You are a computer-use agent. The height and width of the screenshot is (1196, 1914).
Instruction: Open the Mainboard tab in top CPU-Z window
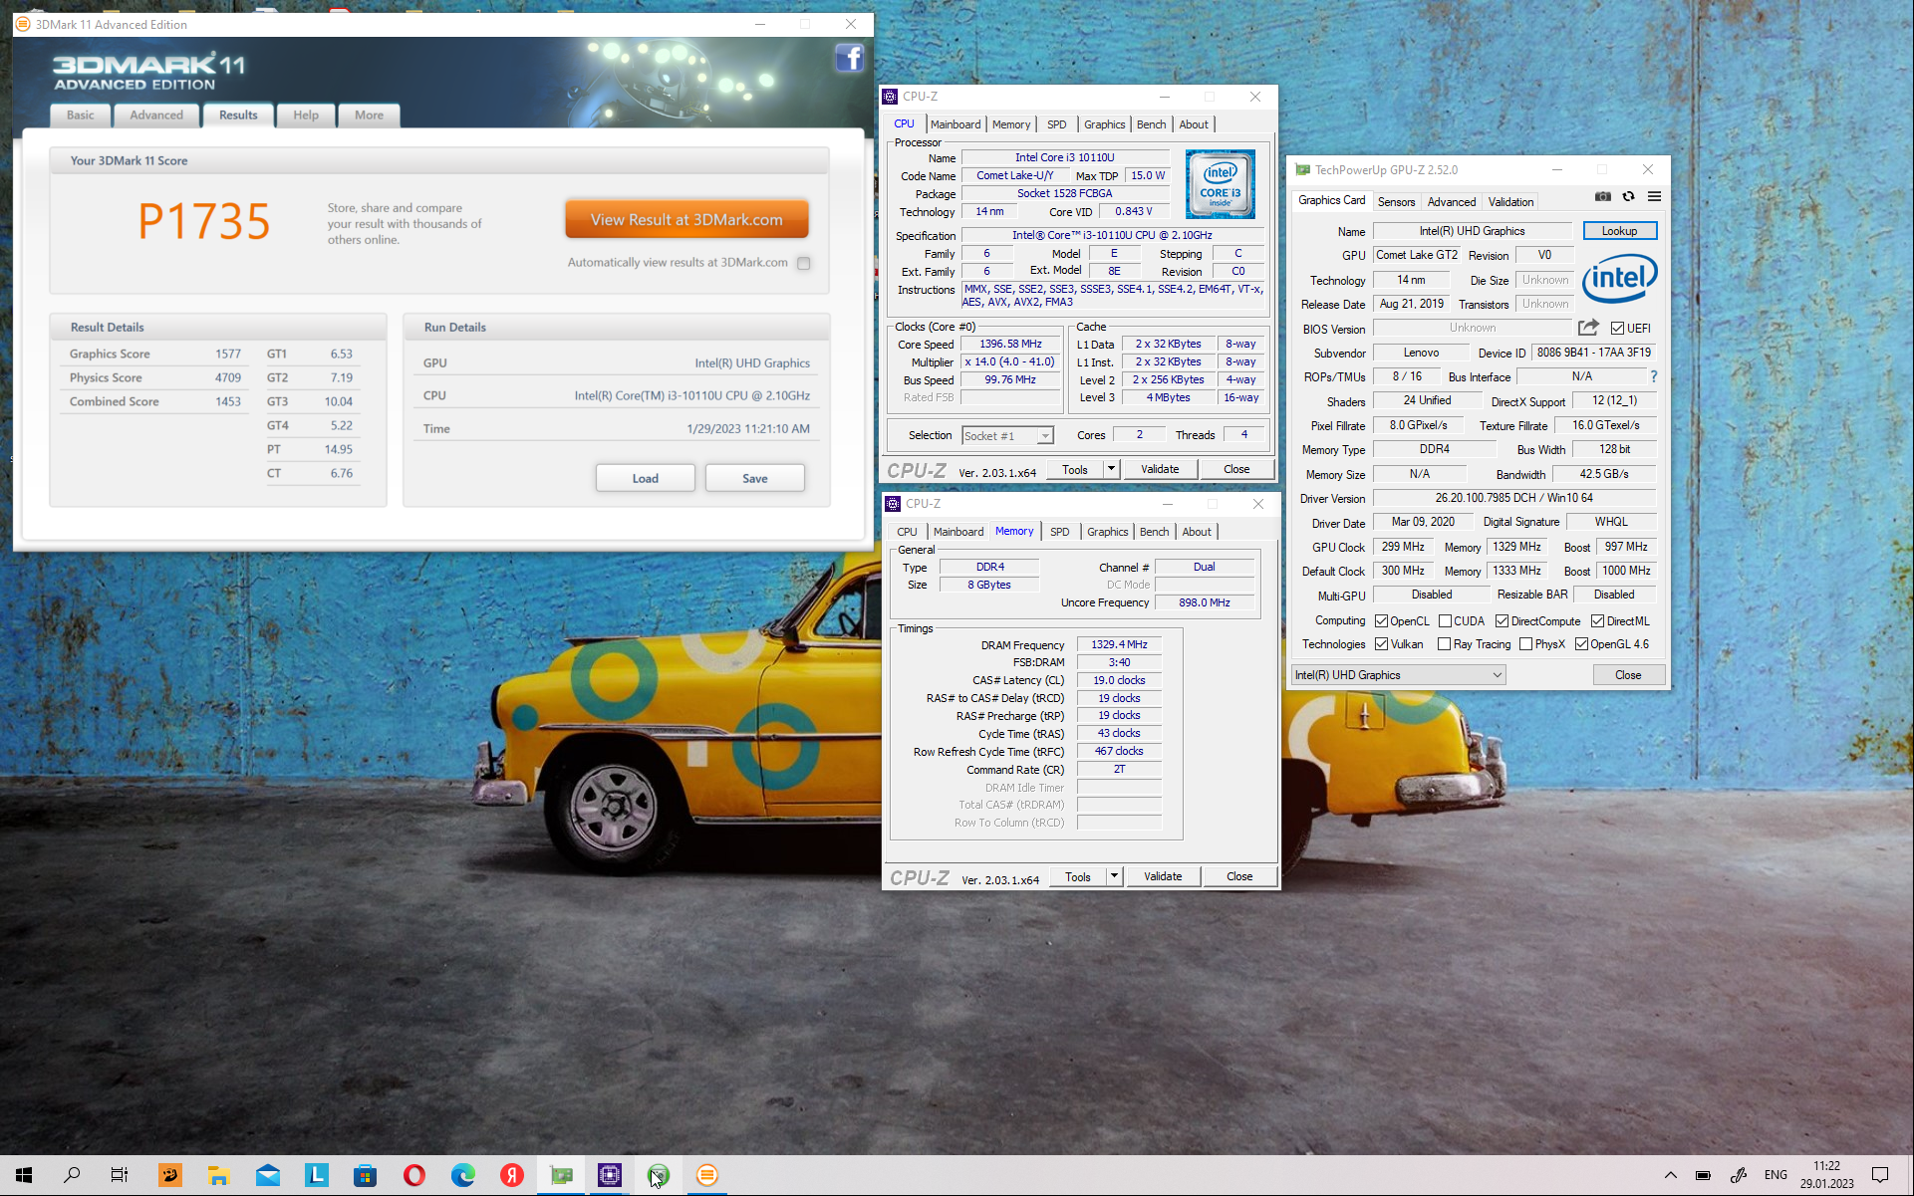pyautogui.click(x=956, y=124)
